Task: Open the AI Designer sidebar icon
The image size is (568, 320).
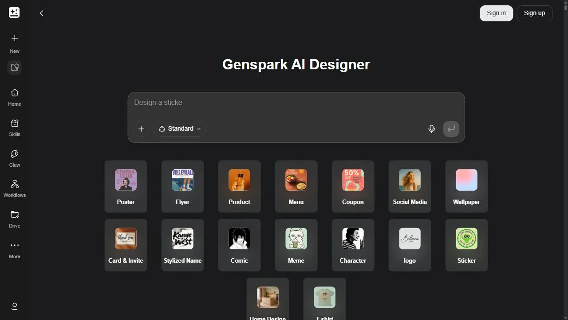Action: (x=15, y=68)
